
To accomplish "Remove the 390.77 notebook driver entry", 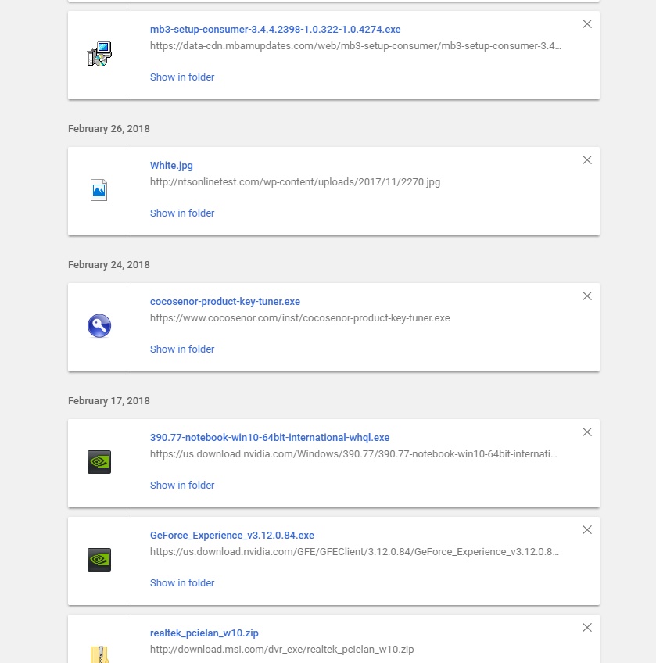I will tap(587, 432).
